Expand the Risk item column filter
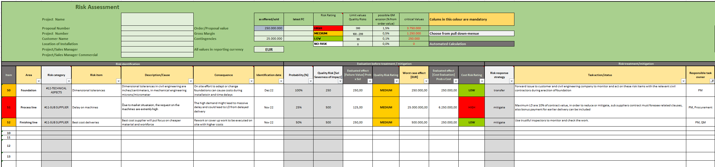 (x=118, y=81)
